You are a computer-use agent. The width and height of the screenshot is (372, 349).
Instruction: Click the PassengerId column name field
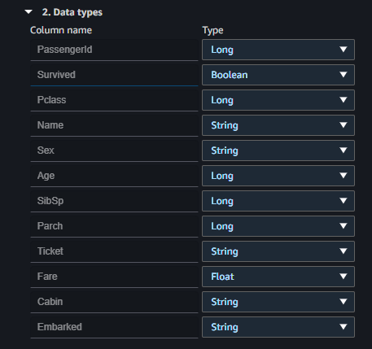click(x=114, y=50)
